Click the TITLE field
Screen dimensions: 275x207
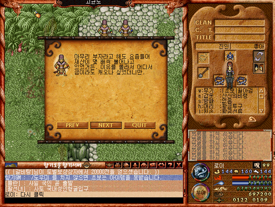(x=240, y=38)
